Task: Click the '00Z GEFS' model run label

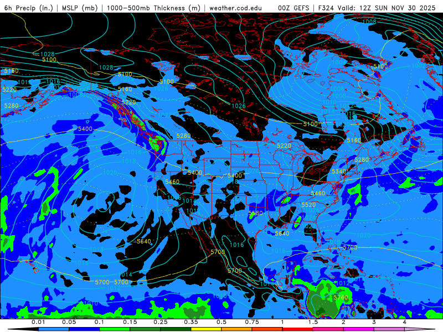Action: pos(293,8)
